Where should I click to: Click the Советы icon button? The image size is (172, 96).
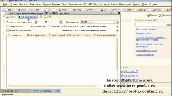[x=152, y=15]
